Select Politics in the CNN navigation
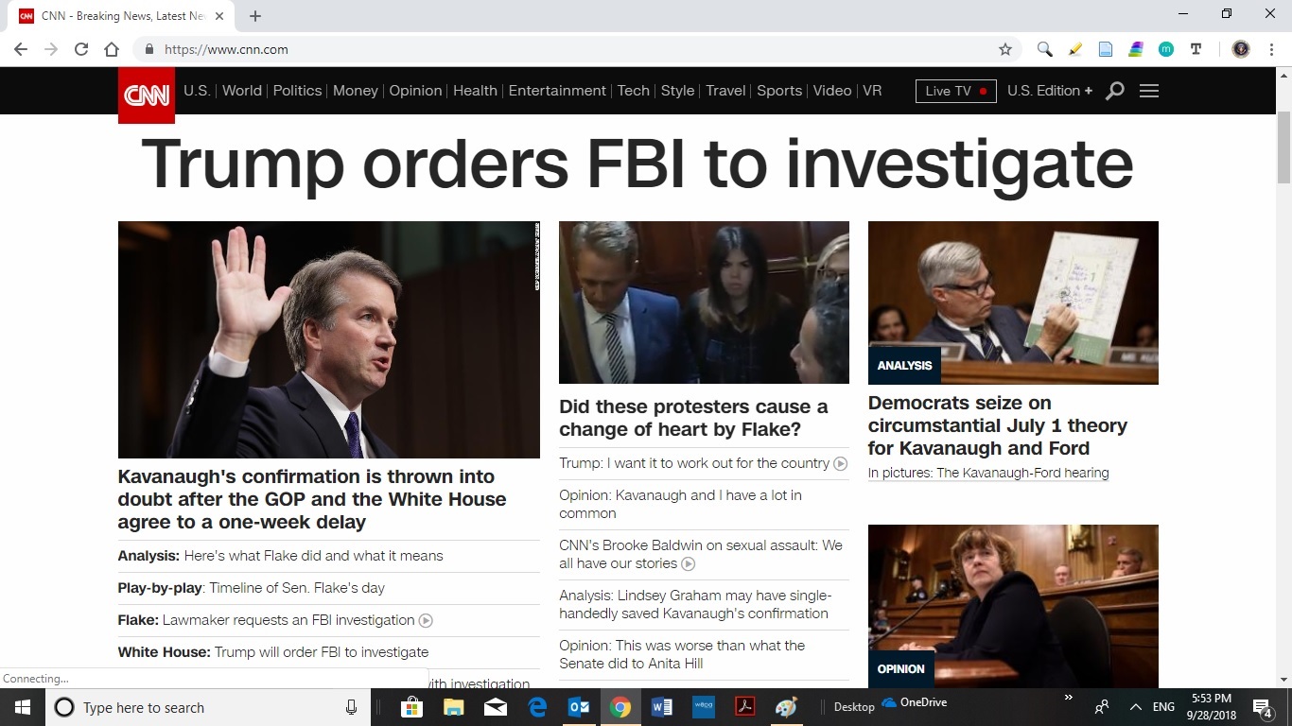Screen dimensions: 1292x726 [297, 91]
